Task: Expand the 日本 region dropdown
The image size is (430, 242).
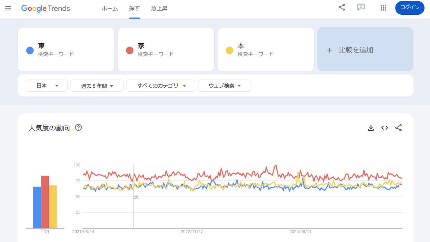Action: (47, 86)
